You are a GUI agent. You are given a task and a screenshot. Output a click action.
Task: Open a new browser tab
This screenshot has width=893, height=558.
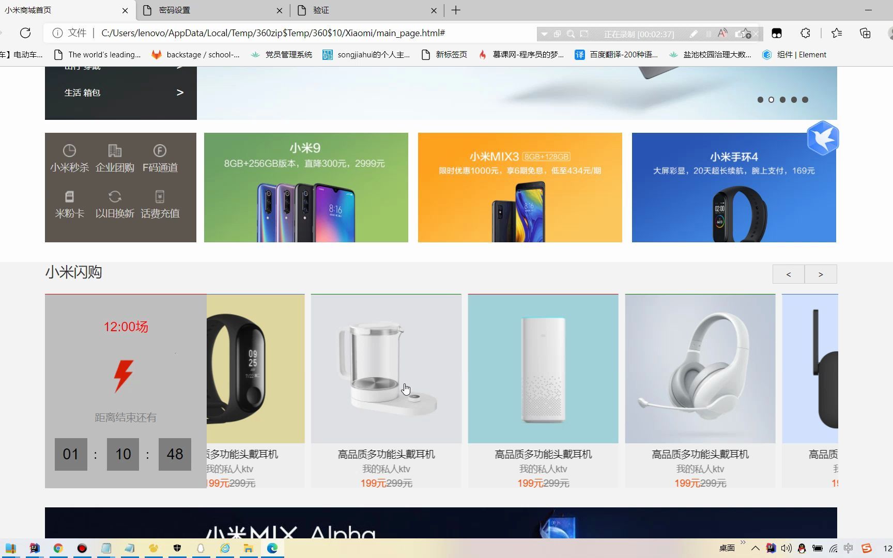coord(456,10)
